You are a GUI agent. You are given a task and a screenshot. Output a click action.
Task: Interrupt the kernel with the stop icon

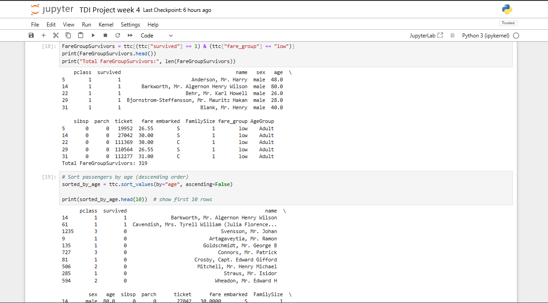pyautogui.click(x=105, y=35)
